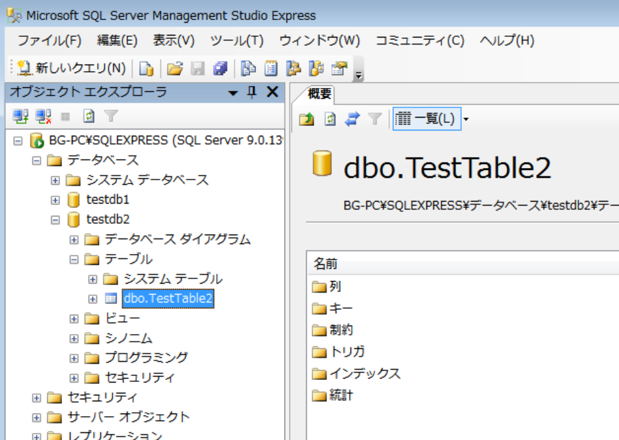Expand the データベース ダイアグラム node

pyautogui.click(x=74, y=240)
